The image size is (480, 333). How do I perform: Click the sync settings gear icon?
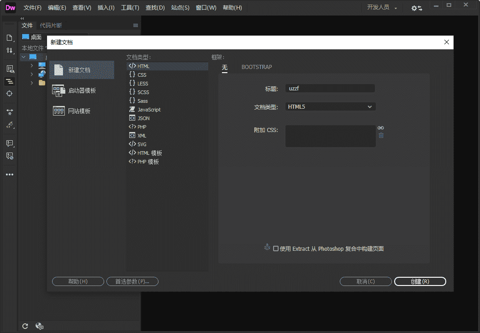click(x=416, y=8)
